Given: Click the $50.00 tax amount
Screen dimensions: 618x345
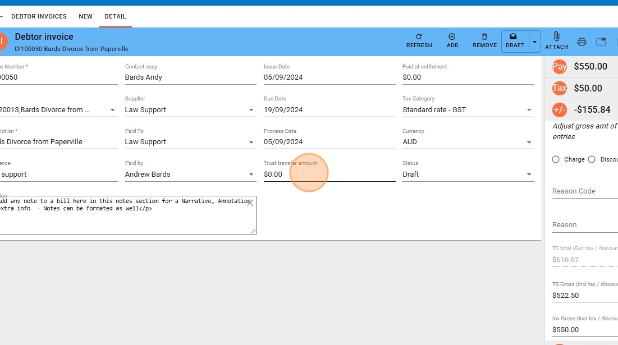Looking at the screenshot, I should (588, 88).
